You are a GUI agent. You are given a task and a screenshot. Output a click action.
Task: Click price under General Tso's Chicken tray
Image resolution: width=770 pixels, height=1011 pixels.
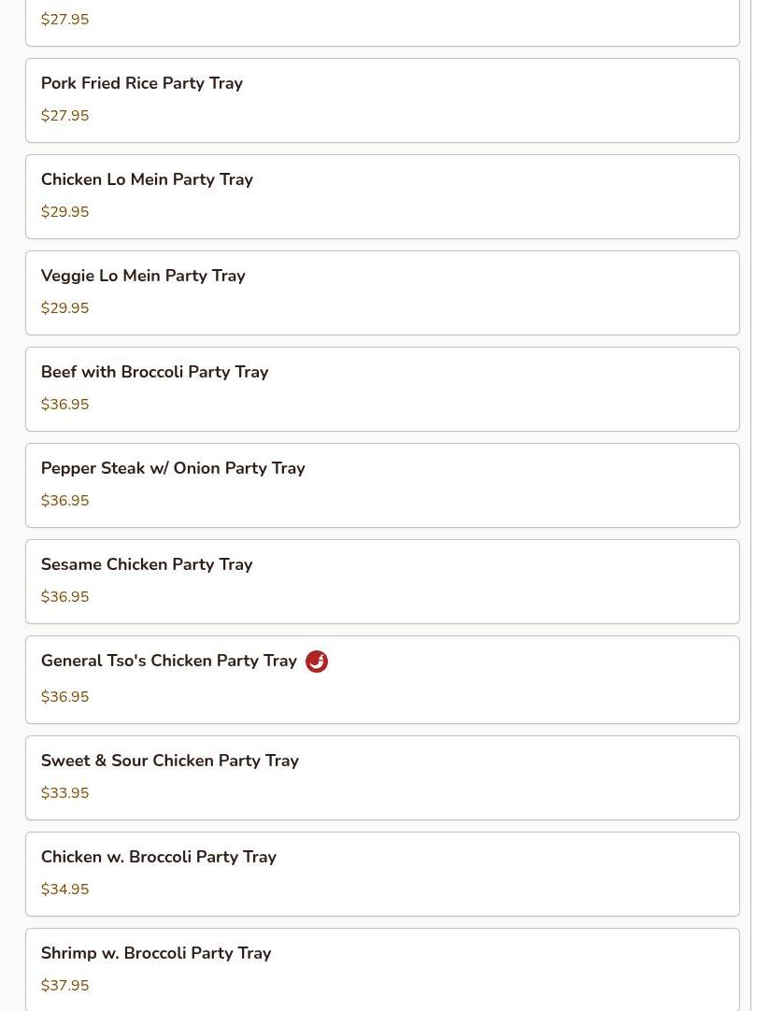pos(65,697)
